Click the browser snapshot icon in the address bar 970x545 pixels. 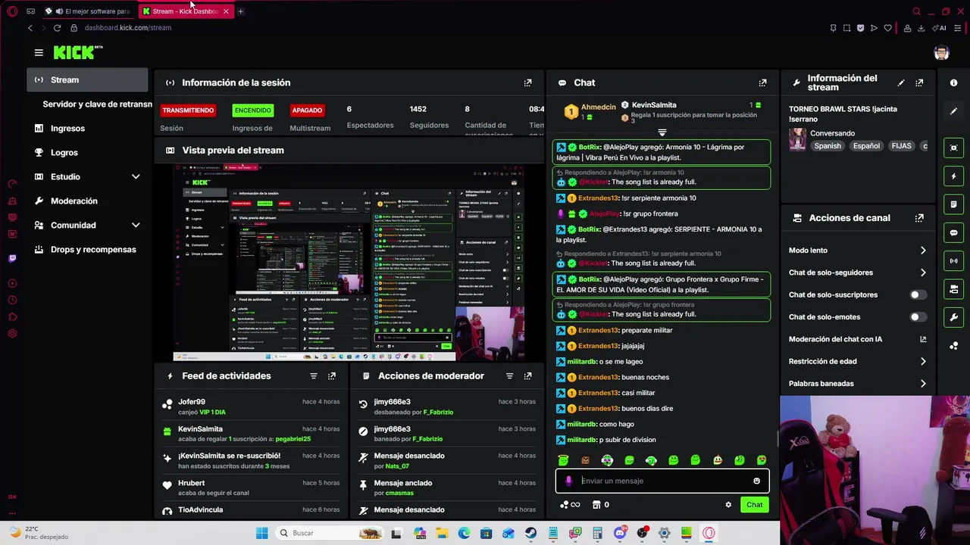click(x=846, y=28)
